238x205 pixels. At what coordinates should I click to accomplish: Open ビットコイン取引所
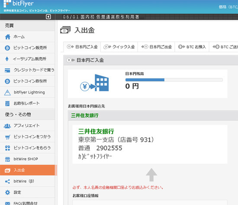click(x=27, y=81)
